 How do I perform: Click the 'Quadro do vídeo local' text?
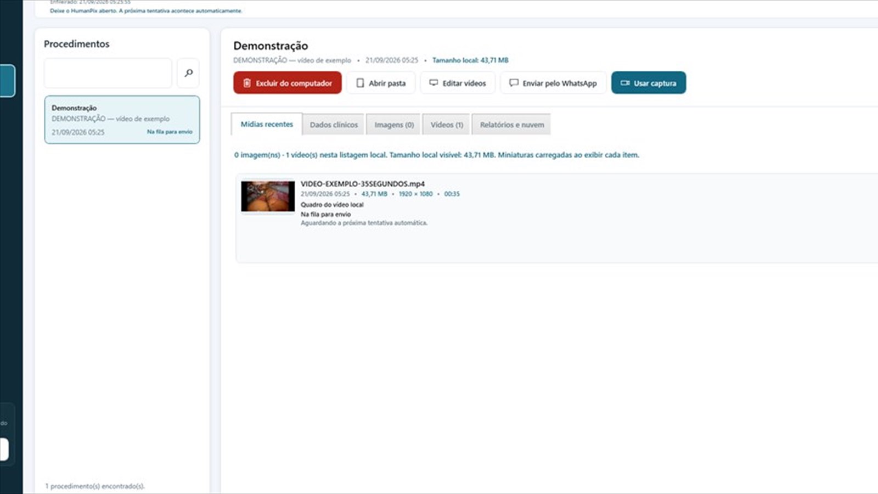click(x=332, y=205)
